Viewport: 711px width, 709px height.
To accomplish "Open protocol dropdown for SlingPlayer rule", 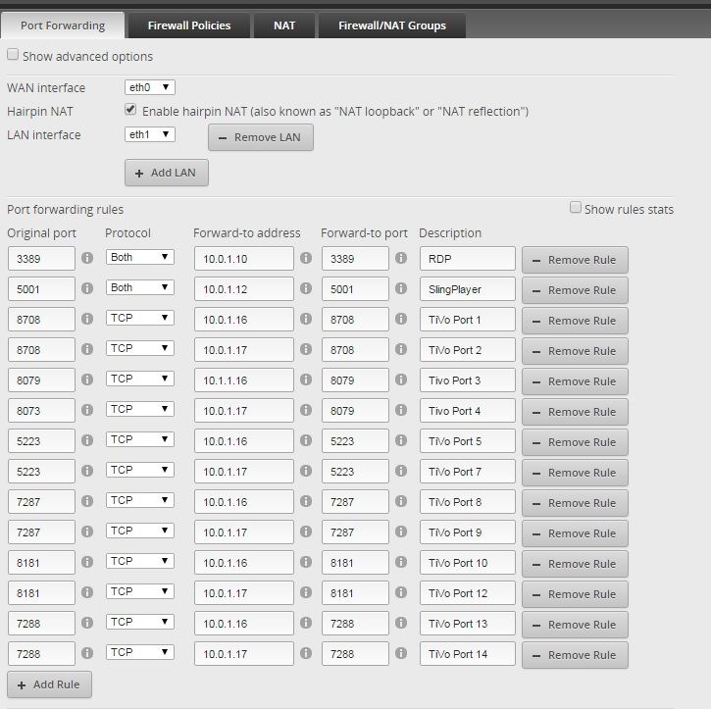I will tap(139, 287).
